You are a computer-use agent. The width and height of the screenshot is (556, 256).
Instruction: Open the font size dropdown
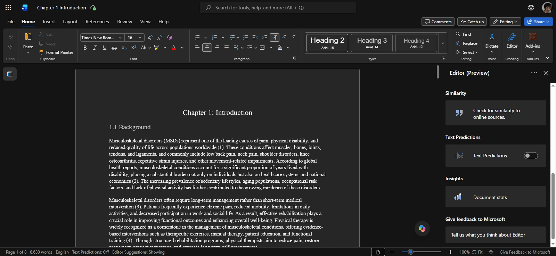(140, 38)
